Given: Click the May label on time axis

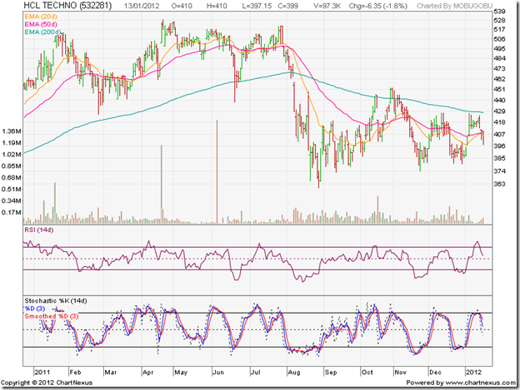Looking at the screenshot, I should 181,373.
